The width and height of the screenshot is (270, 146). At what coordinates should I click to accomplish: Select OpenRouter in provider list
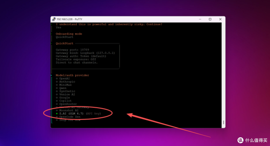point(66,104)
